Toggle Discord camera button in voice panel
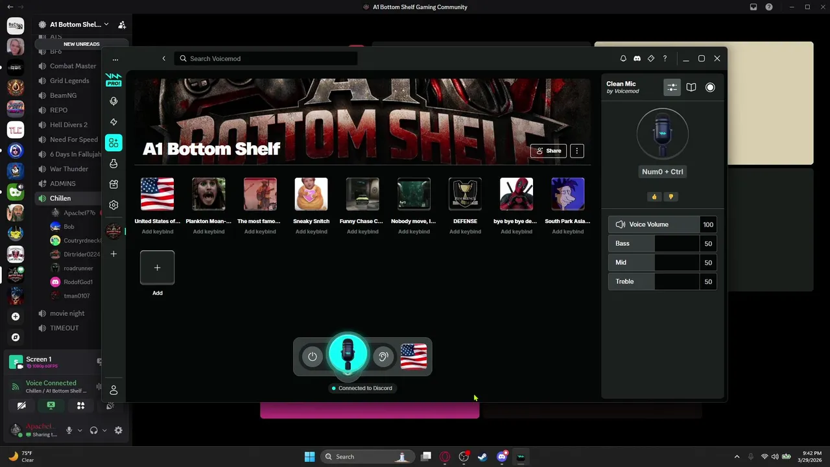 pyautogui.click(x=21, y=405)
